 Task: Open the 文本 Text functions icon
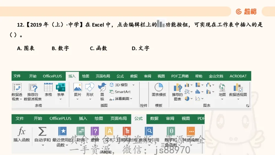[x=109, y=131]
